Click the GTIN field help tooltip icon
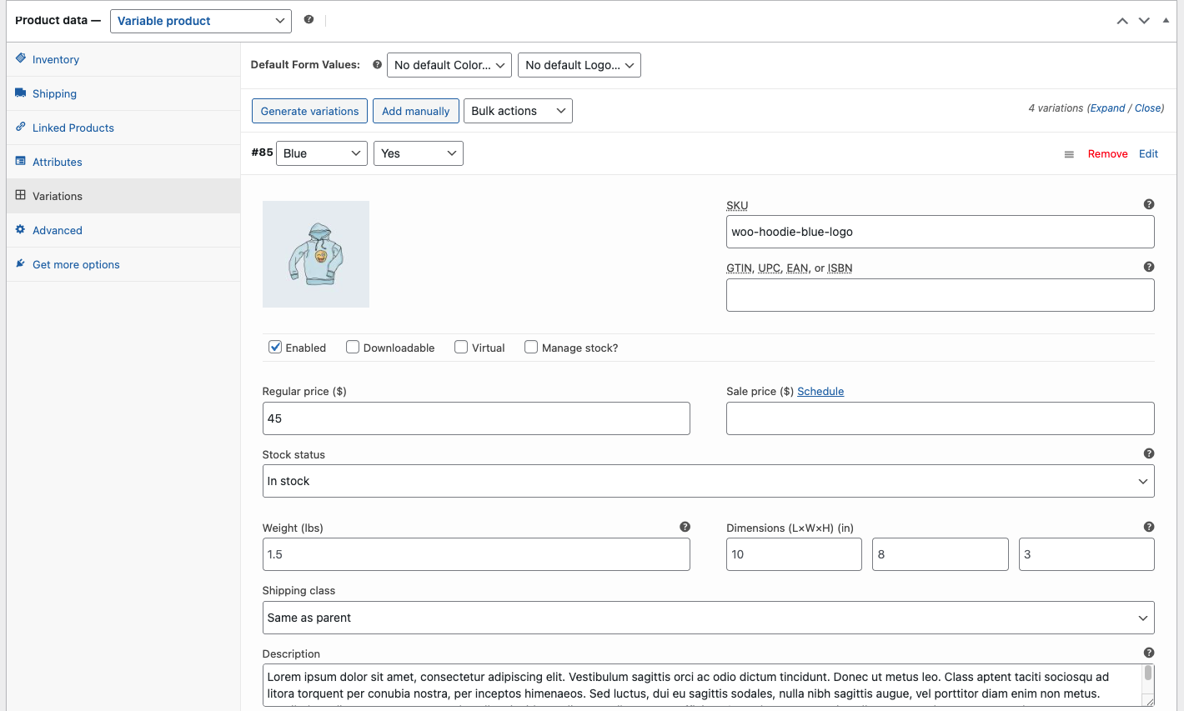This screenshot has height=711, width=1184. [1148, 267]
